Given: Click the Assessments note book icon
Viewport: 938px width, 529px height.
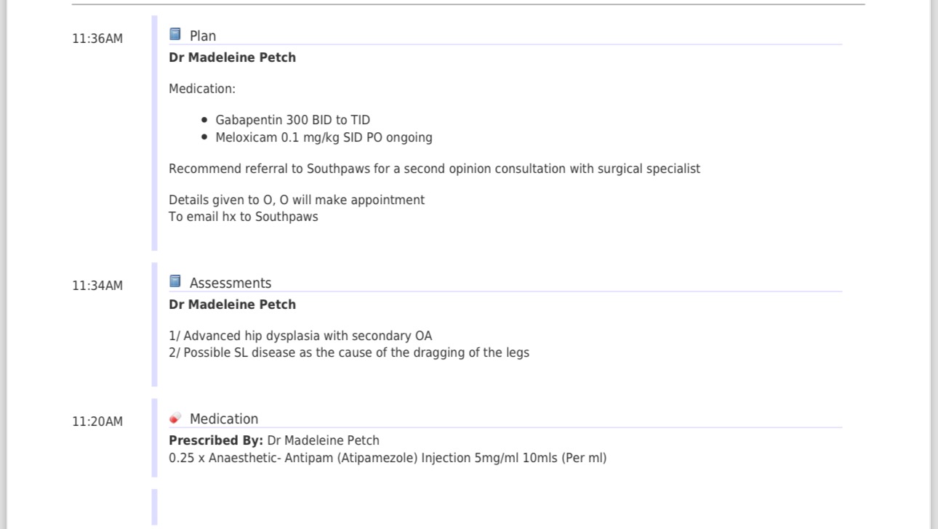Looking at the screenshot, I should coord(175,281).
